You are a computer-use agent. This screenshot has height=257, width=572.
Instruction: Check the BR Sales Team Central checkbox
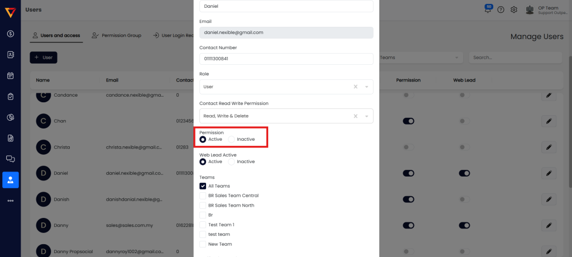(203, 196)
